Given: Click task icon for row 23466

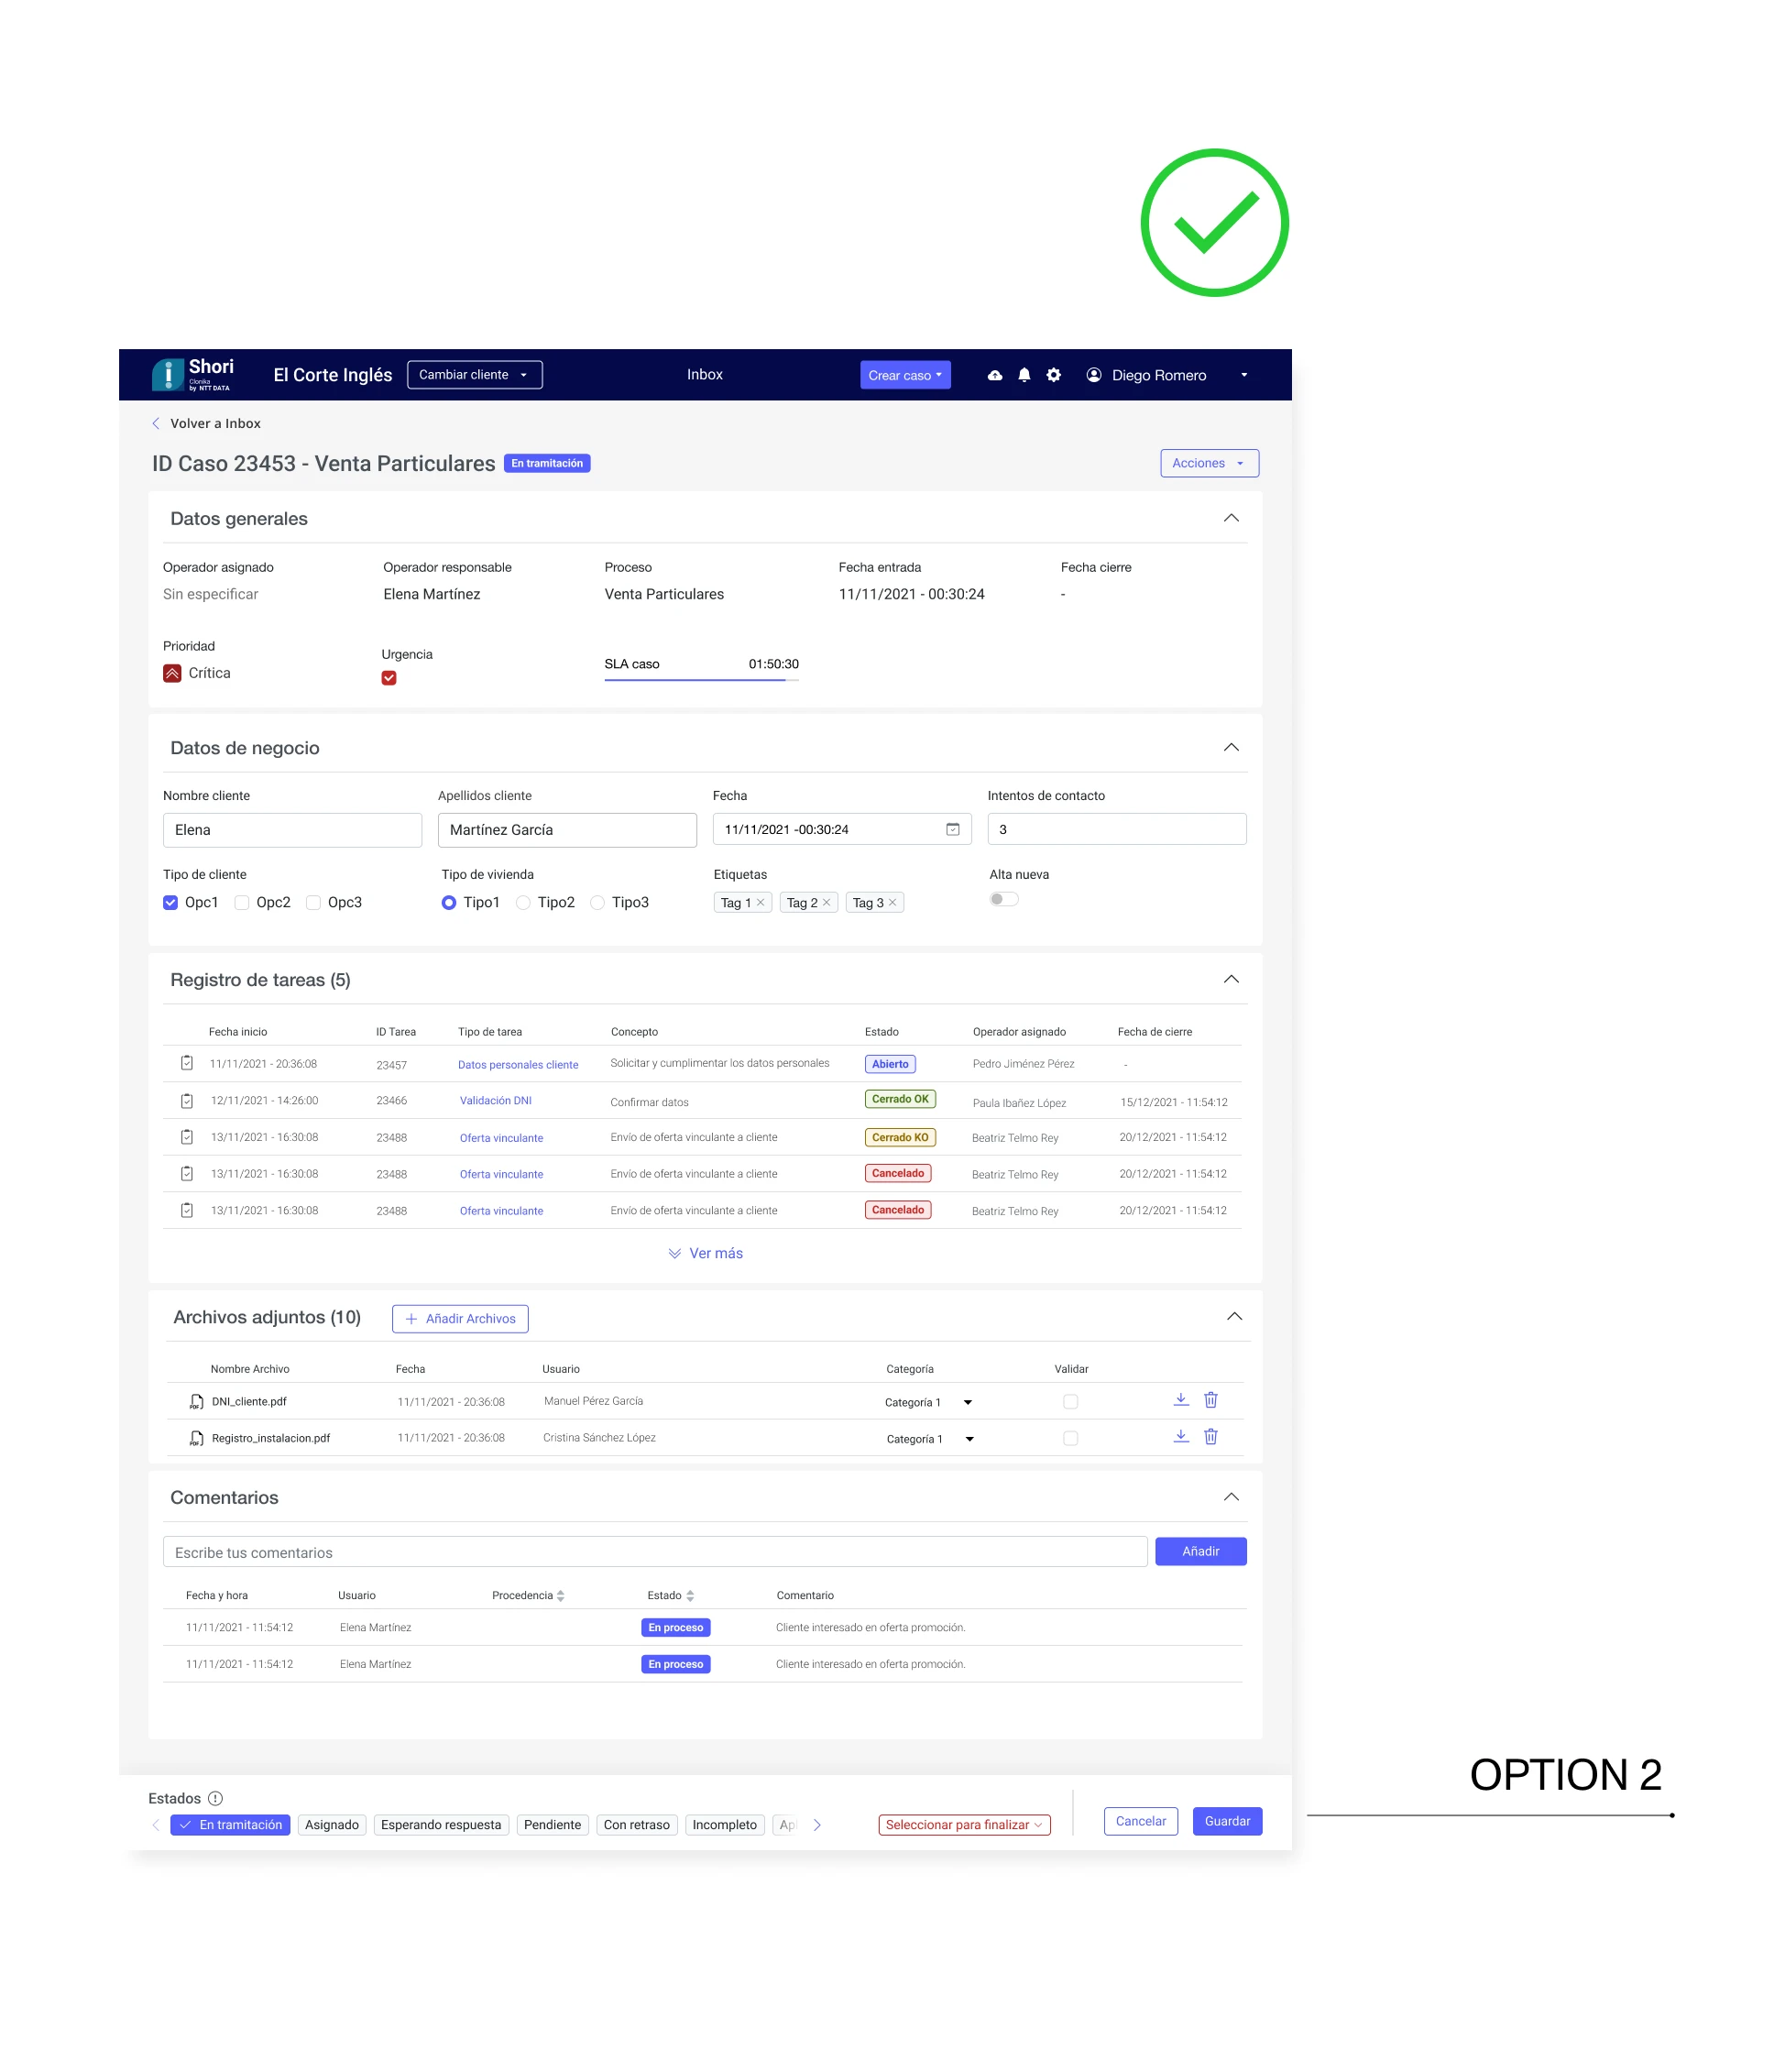Looking at the screenshot, I should pos(187,1100).
